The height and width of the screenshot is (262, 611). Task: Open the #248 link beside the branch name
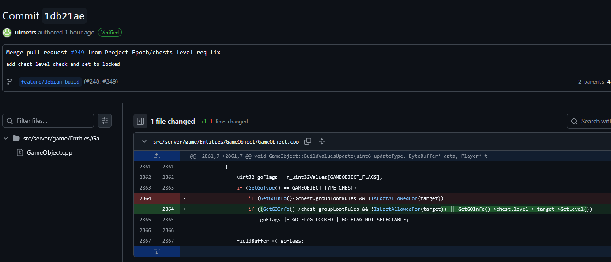[93, 82]
